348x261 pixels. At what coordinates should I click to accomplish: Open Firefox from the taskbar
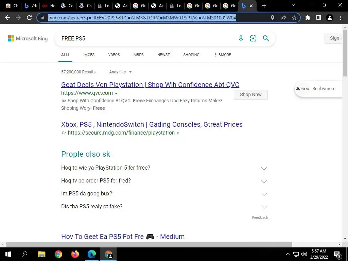[75, 254]
